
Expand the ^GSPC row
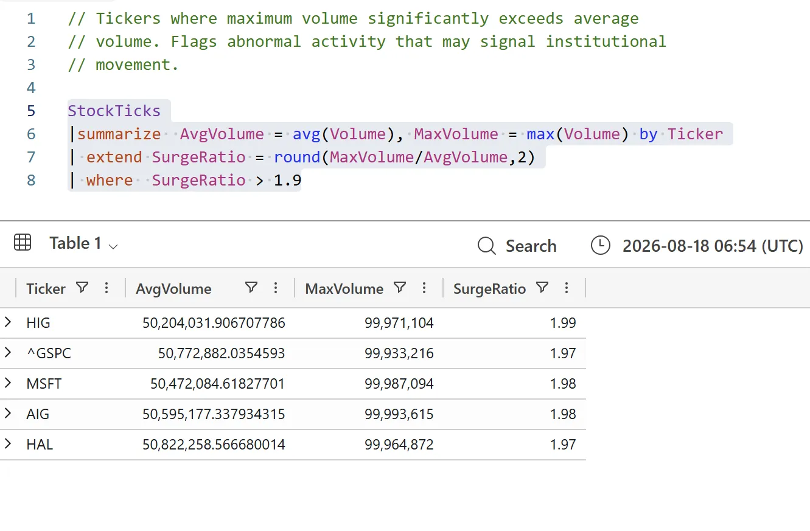pos(8,353)
